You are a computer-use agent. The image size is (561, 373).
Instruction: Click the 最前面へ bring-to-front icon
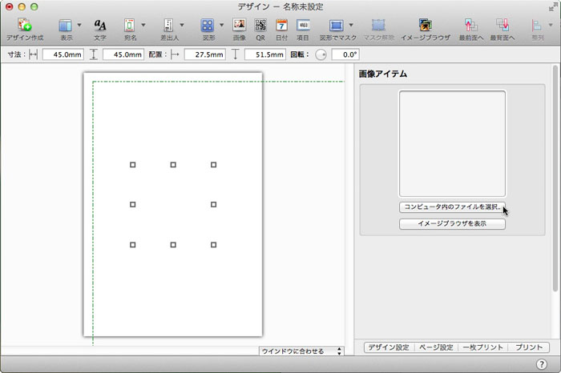coord(471,26)
